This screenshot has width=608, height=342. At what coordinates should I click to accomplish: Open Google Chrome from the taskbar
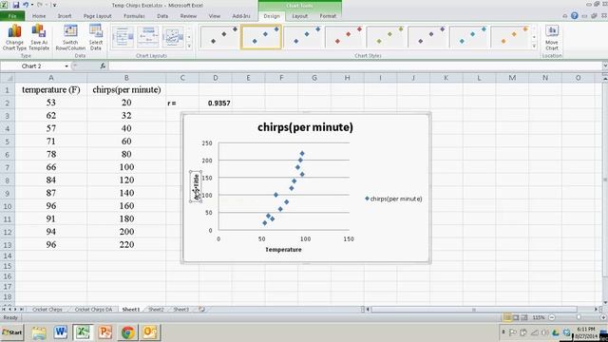click(x=127, y=332)
